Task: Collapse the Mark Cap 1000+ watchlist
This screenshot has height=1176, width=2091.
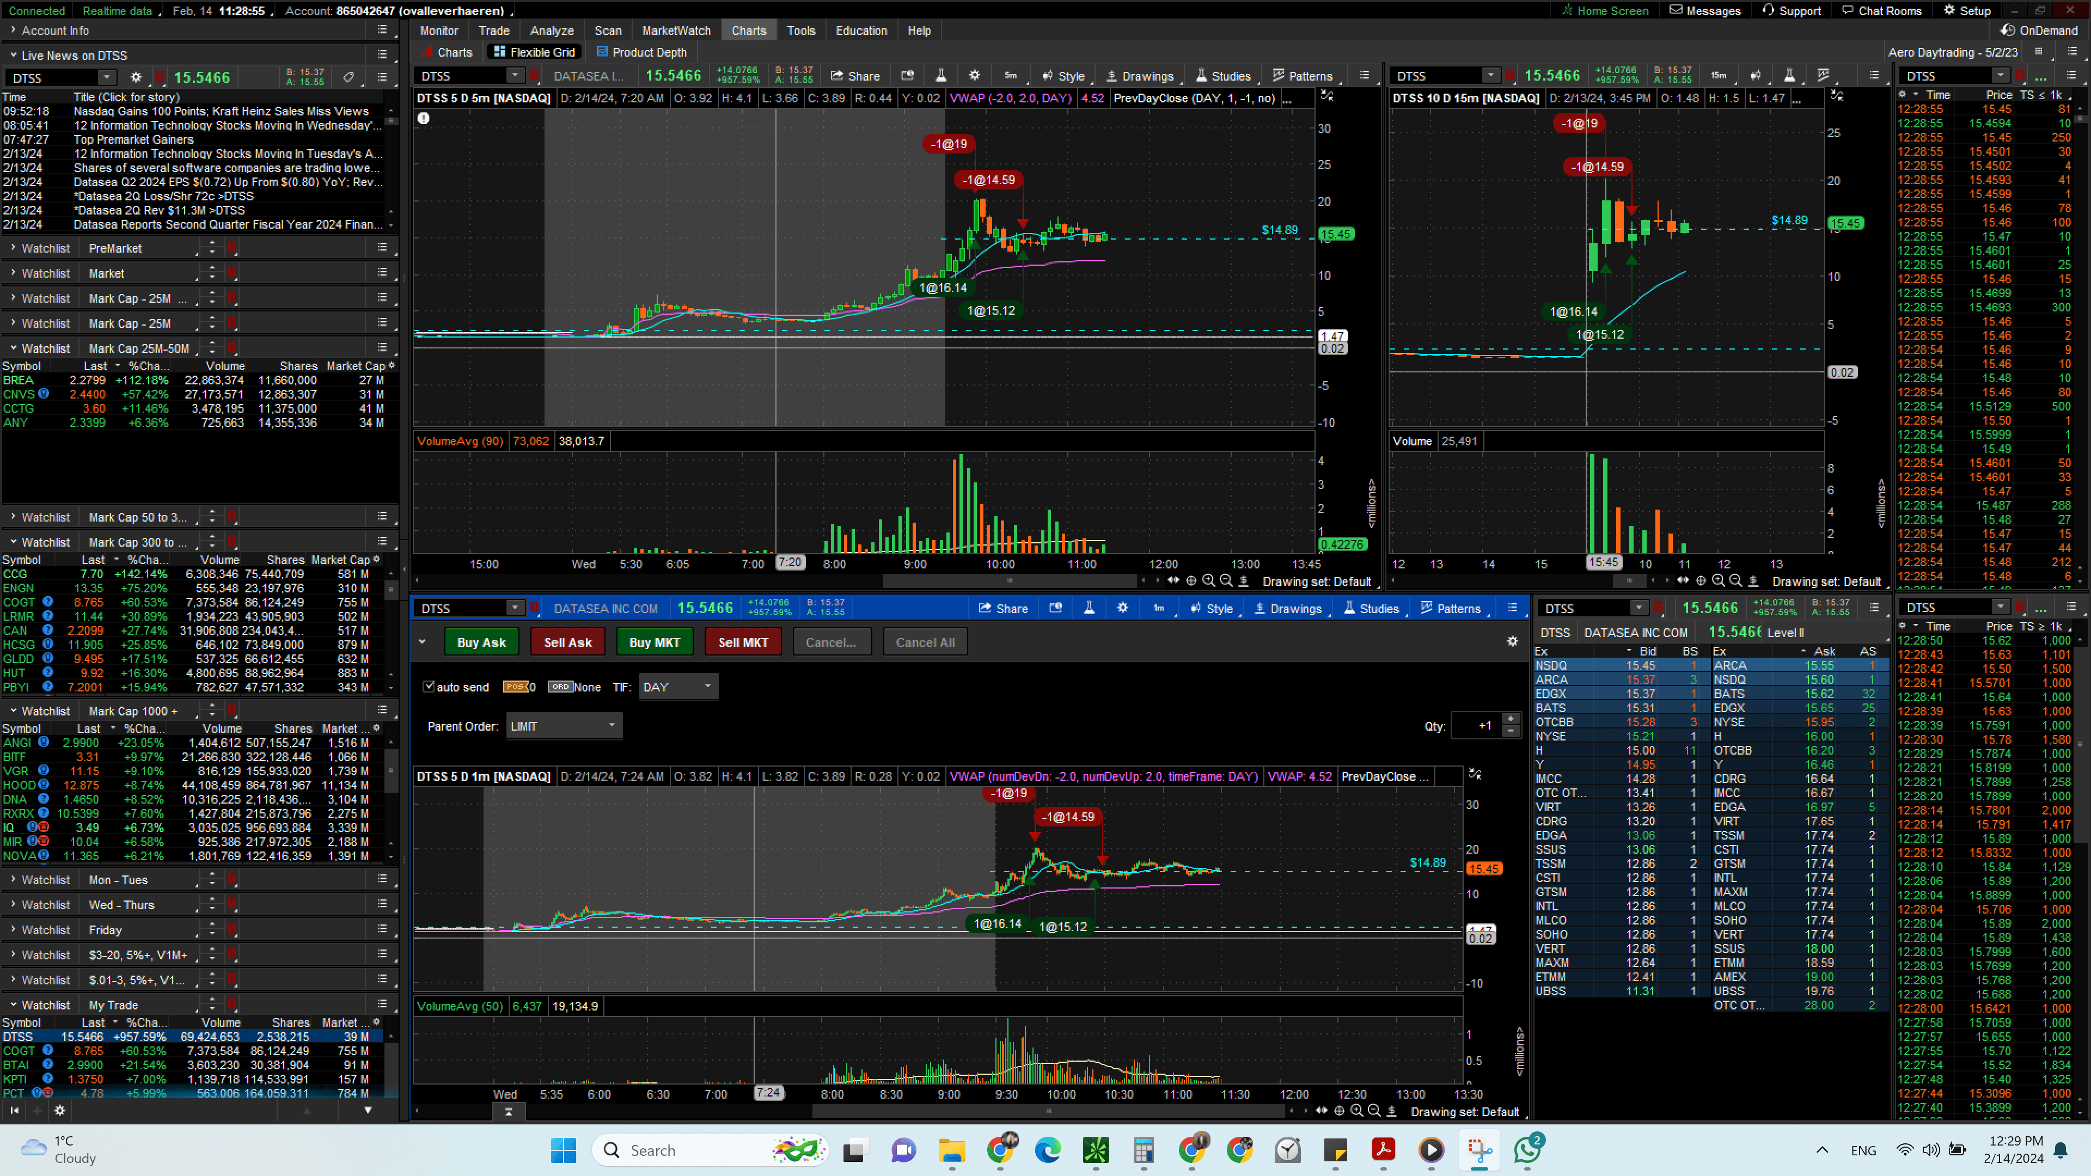Action: click(13, 710)
